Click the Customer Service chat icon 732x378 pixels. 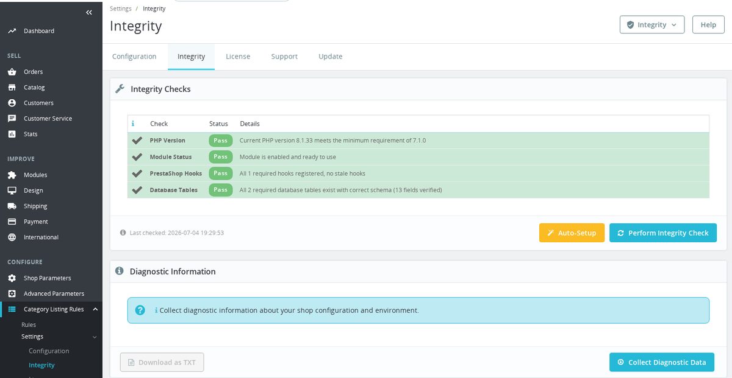[x=12, y=118]
